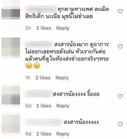Reply to the bottom comment
This screenshot has height=139, width=127.
(x=63, y=134)
